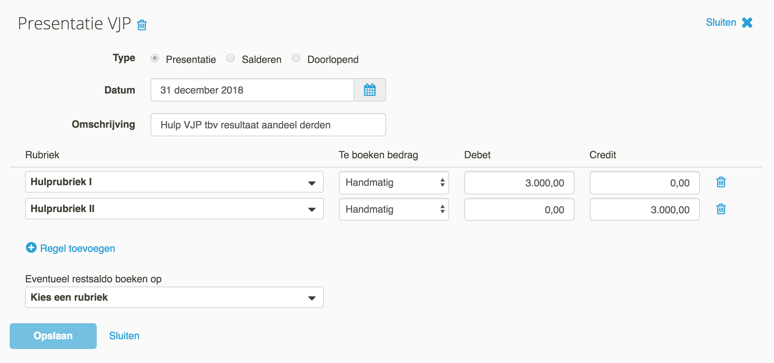Click the Credit column header
This screenshot has width=774, height=363.
(x=603, y=155)
